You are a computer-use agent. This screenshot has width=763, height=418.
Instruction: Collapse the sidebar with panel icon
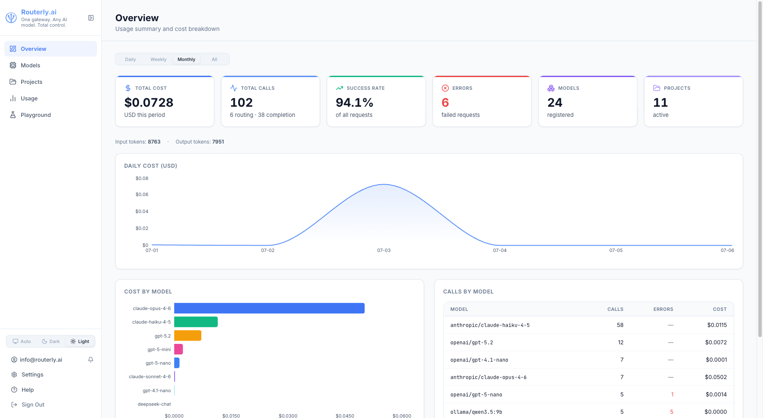[91, 18]
